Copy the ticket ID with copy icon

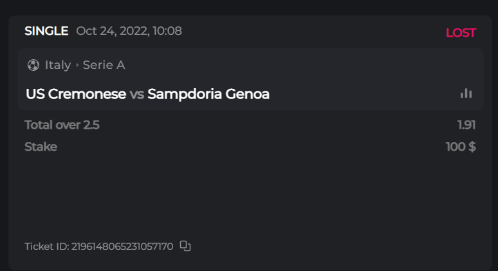point(185,246)
